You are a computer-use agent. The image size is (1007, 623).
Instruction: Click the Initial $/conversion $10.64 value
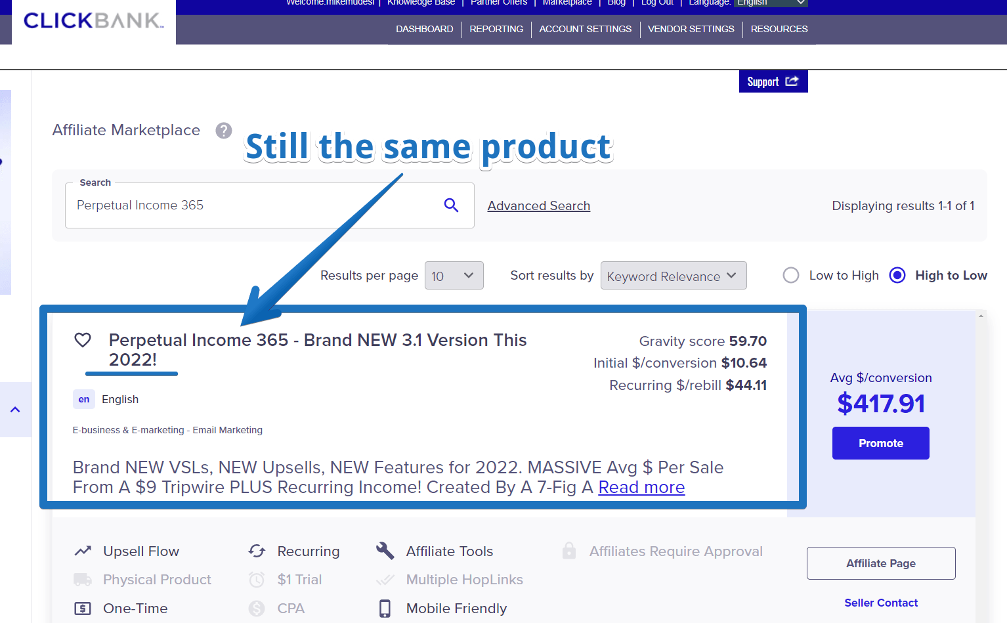click(x=744, y=363)
